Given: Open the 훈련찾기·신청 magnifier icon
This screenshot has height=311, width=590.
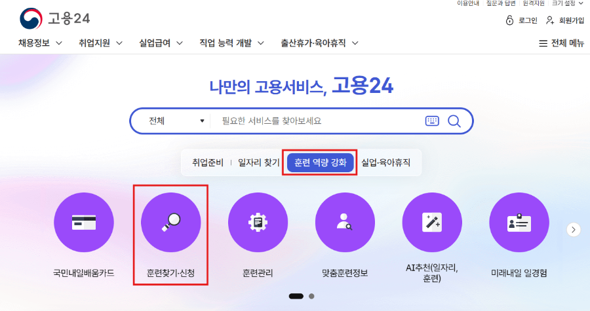Looking at the screenshot, I should [x=171, y=223].
